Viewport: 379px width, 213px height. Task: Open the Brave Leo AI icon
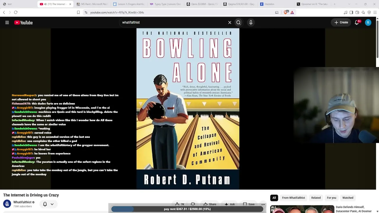pos(363,12)
